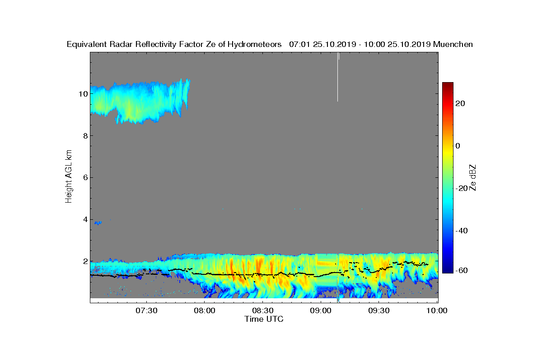This screenshot has width=542, height=361.
Task: Click the 08:00 time tick label
Action: pos(205,311)
